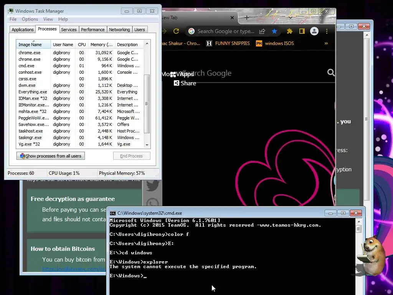Open Tupac Shakur bookmark
This screenshot has width=393, height=295.
(x=182, y=43)
